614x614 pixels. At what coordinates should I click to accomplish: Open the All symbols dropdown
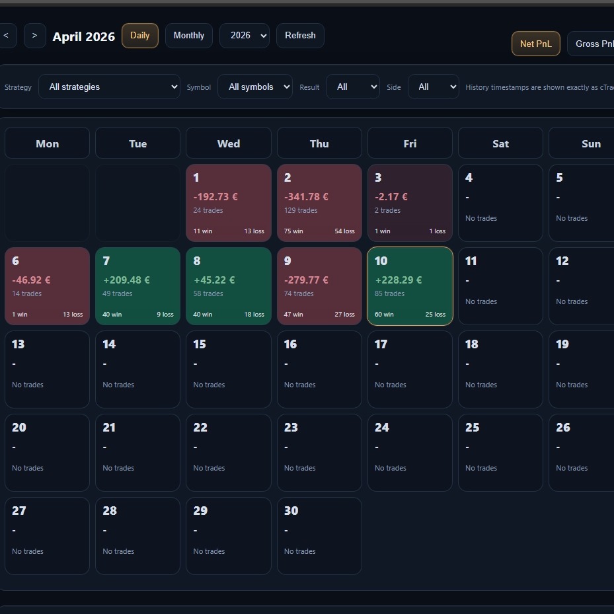point(255,87)
